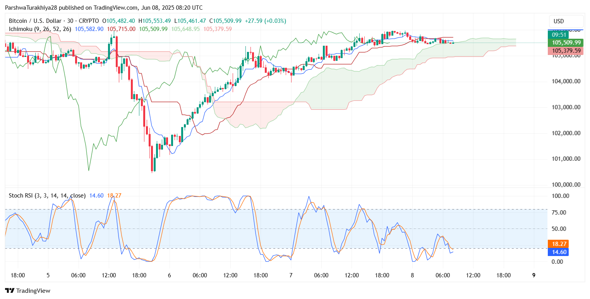Screen dimensions: 590x299
Task: Click the red 105,715.00 Ichimoku base value
Action: (x=121, y=29)
